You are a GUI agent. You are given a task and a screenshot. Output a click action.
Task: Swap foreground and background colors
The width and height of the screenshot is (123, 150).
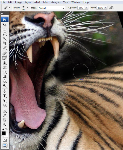pos(6,129)
